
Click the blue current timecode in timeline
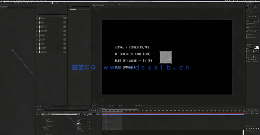[x=39, y=110]
